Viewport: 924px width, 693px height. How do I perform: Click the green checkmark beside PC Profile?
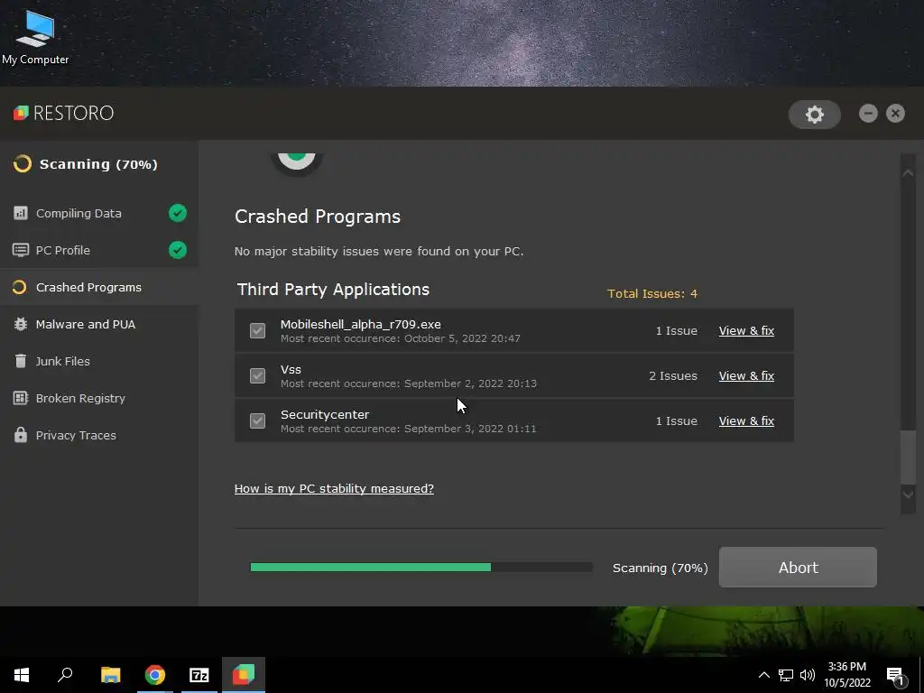(178, 250)
